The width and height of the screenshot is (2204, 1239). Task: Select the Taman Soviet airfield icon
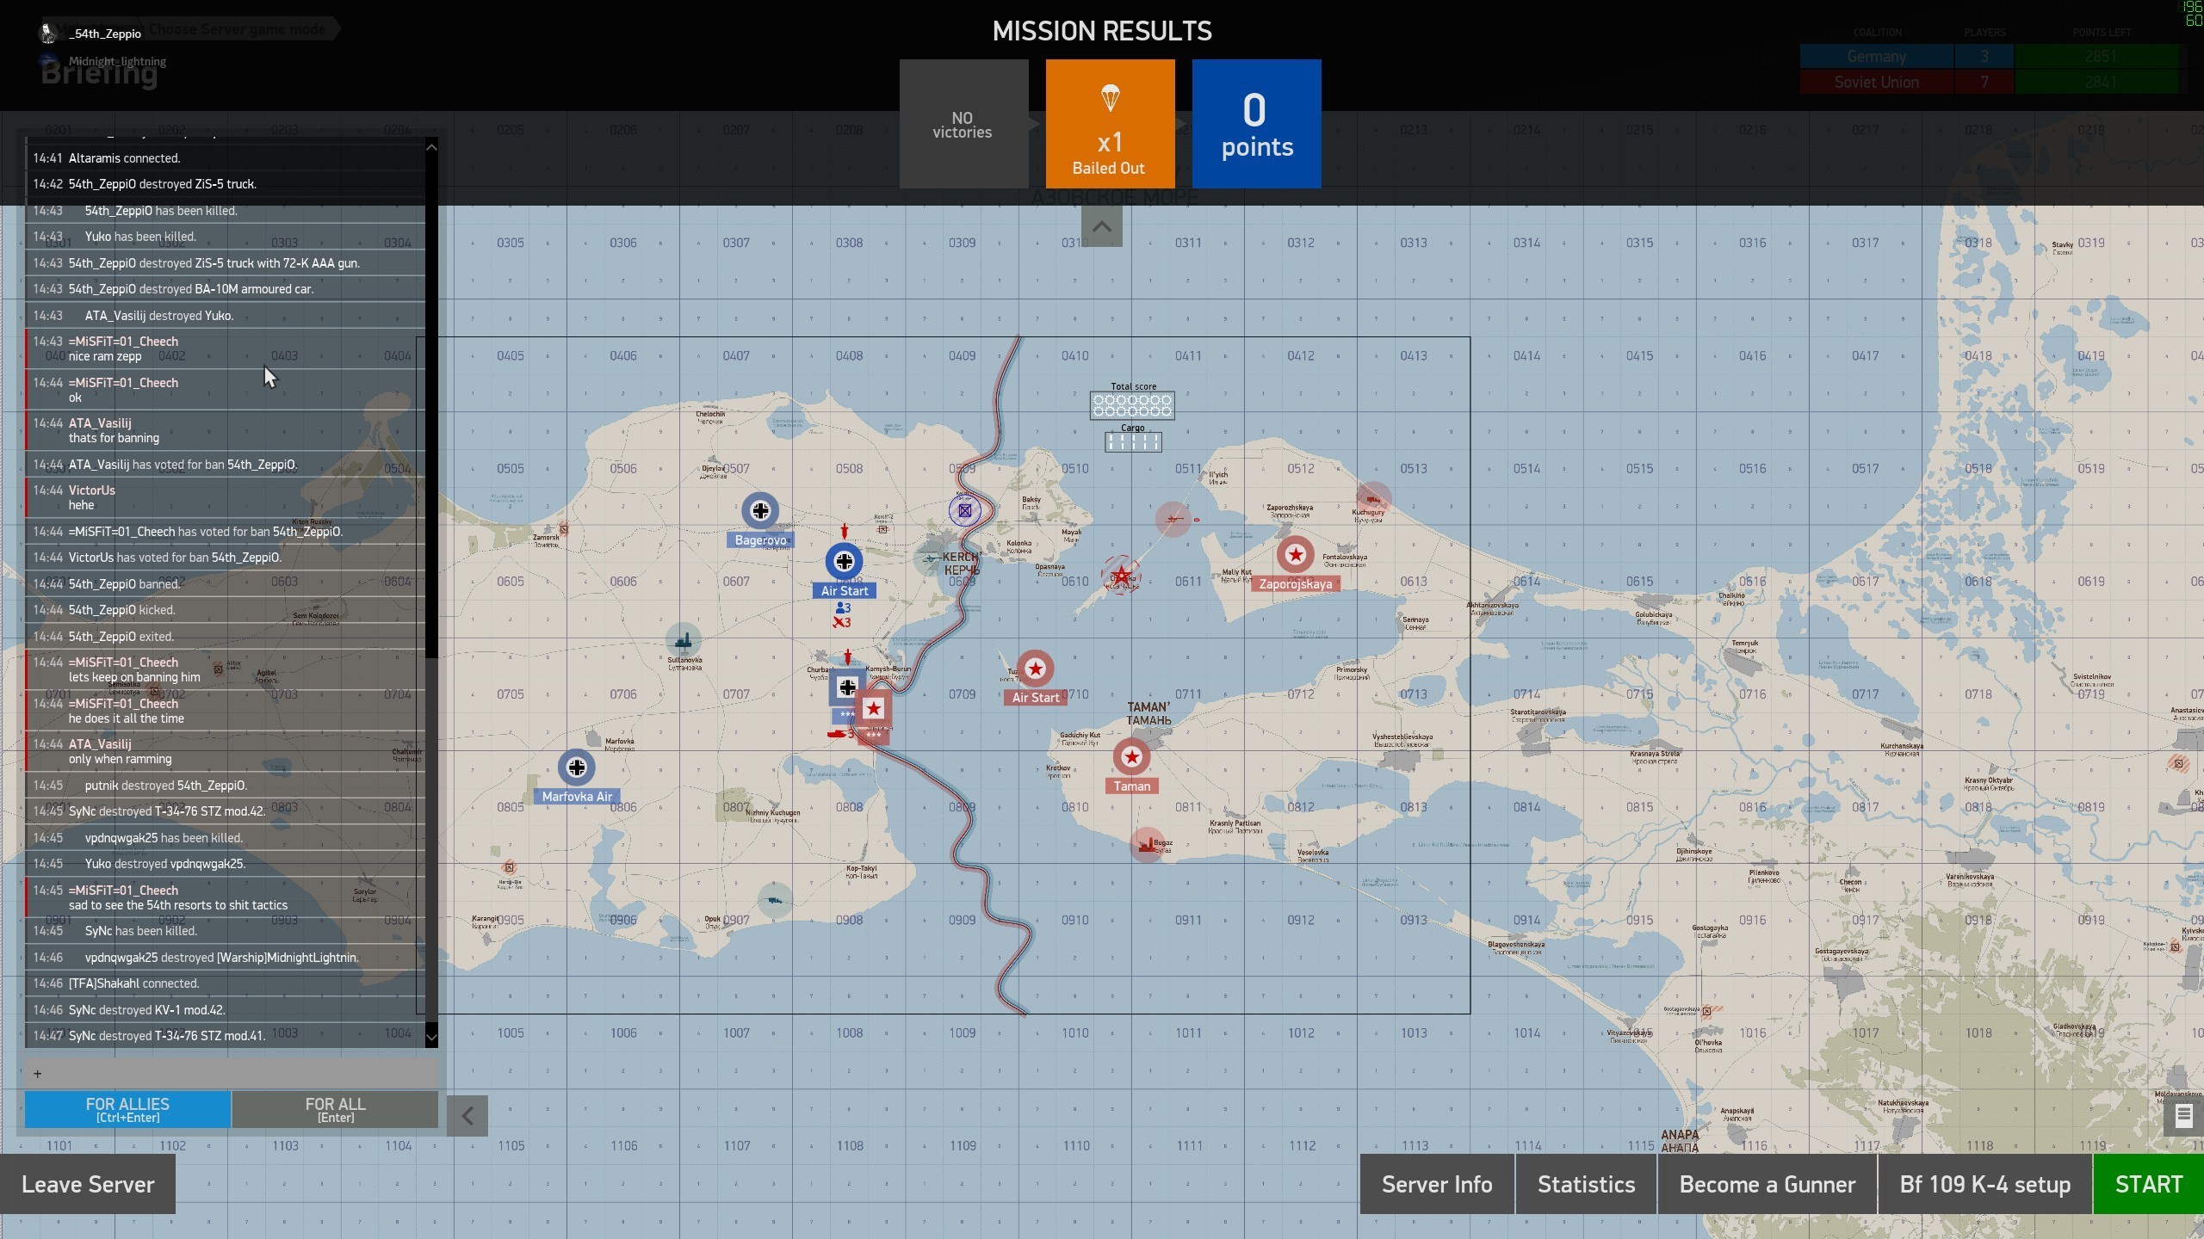pos(1131,757)
